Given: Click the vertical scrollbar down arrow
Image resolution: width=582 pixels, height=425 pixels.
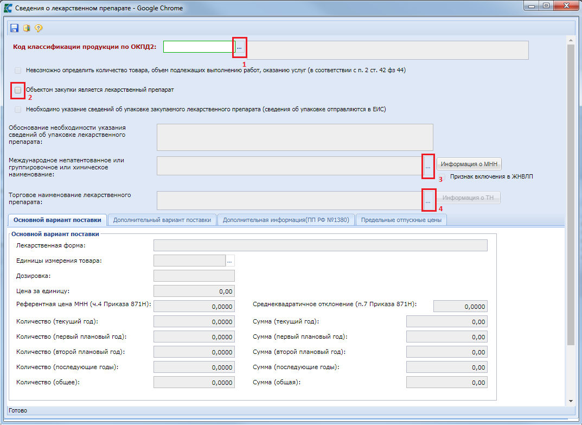Looking at the screenshot, I should pos(570,401).
